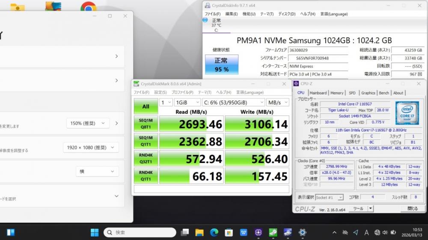Open Microsoft Store from the taskbar

tap(229, 232)
